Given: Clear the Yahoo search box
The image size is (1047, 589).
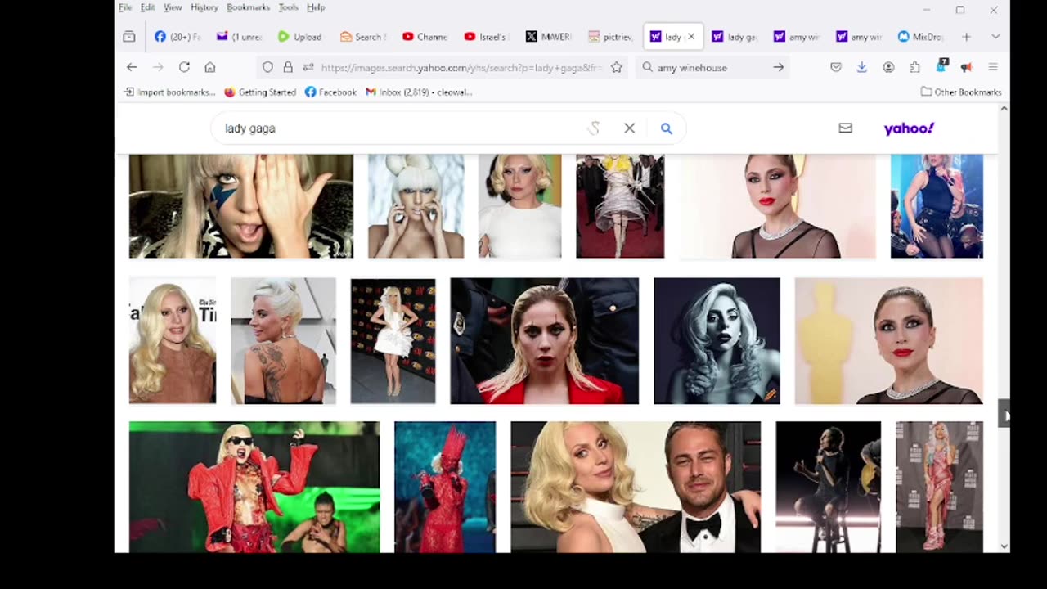Looking at the screenshot, I should 629,128.
